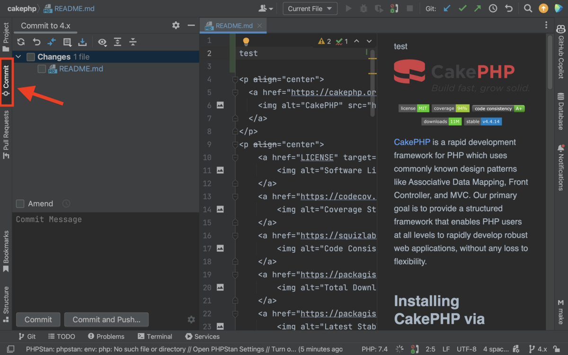This screenshot has height=355, width=568.
Task: Click the UTF-8 encoding in status bar
Action: pos(466,349)
